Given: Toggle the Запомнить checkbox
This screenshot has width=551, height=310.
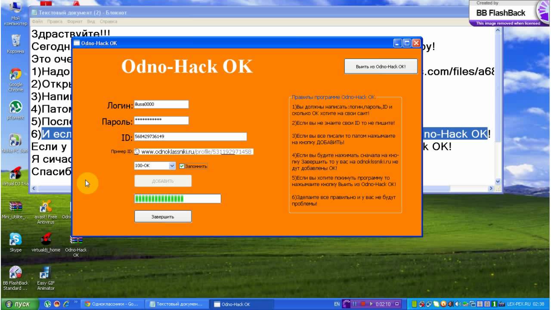Looking at the screenshot, I should tap(182, 166).
